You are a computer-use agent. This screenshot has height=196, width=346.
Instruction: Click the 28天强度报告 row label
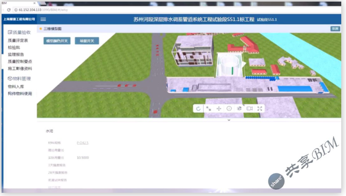(57, 172)
